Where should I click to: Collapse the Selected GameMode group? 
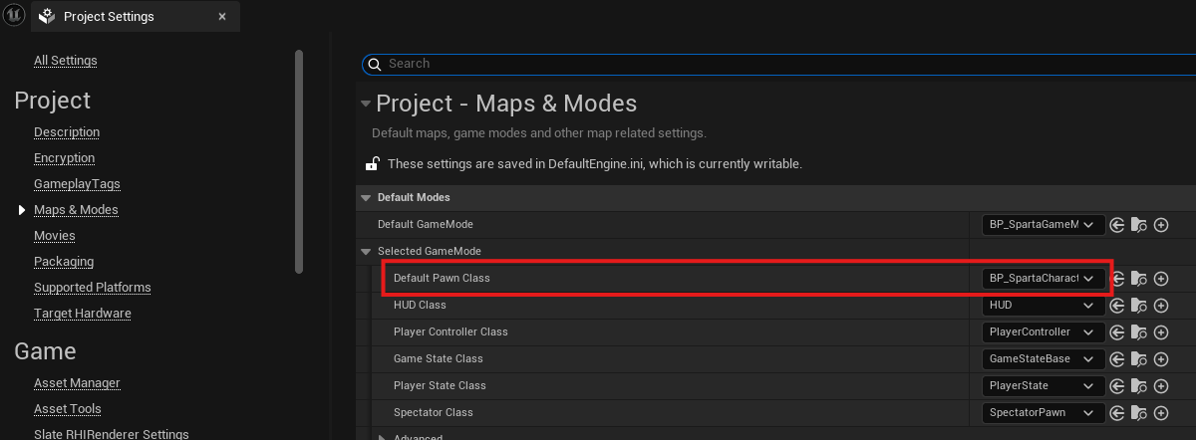(x=366, y=251)
